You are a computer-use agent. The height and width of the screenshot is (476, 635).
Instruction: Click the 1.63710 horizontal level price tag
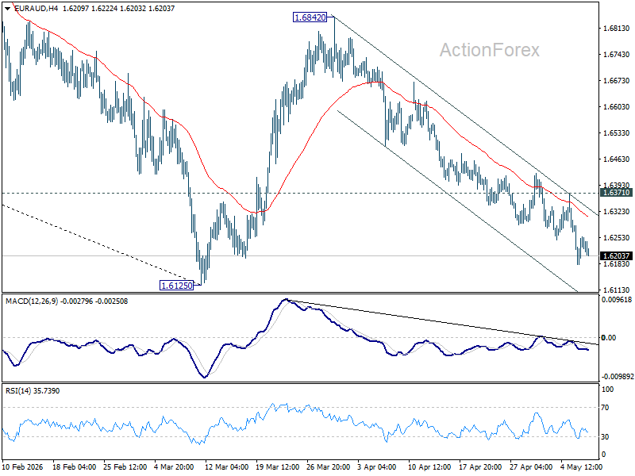617,193
